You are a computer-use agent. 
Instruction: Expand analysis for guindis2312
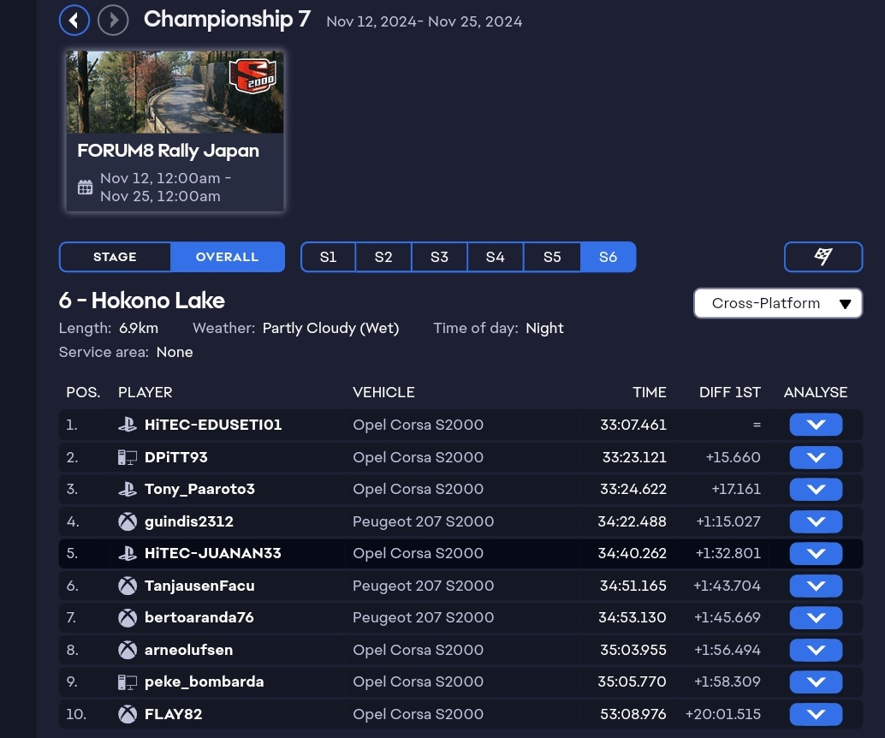(816, 521)
